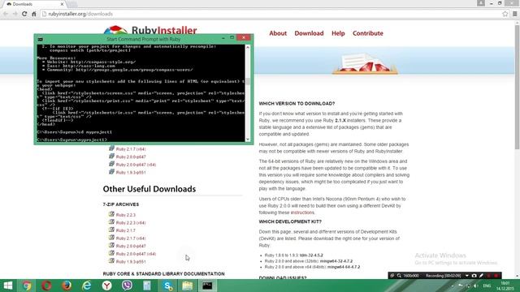Screen dimensions: 520x292
Task: Click the "7-ZIP ARCHIVES" heading
Action: (121, 204)
